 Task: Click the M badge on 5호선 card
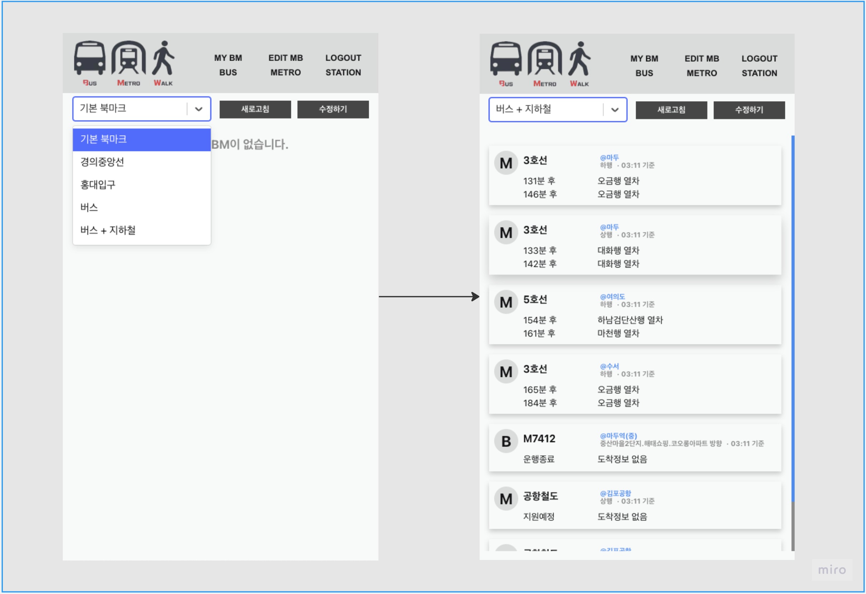tap(506, 302)
